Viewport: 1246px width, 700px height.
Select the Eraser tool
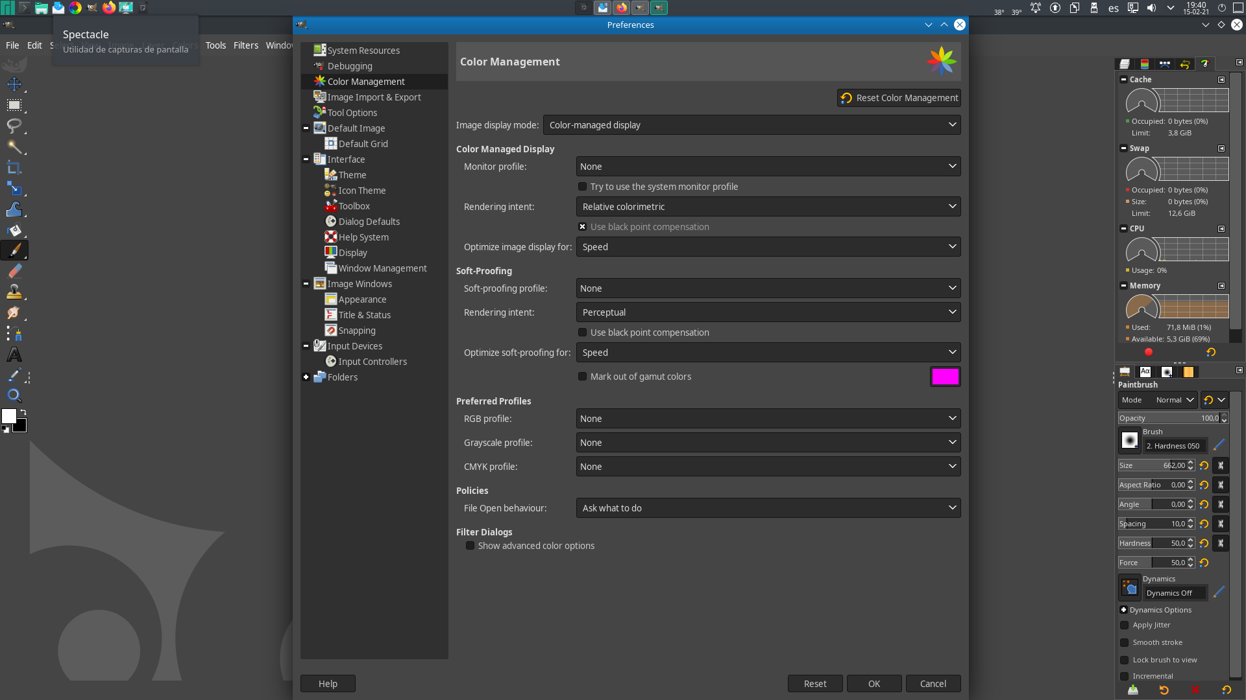click(14, 271)
